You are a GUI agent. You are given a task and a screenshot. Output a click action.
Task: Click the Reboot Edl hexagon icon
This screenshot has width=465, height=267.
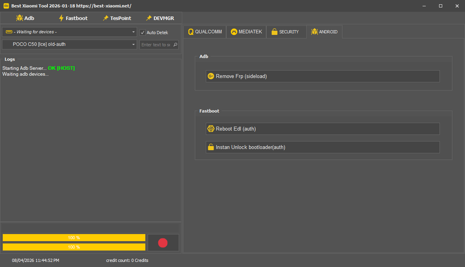point(211,129)
